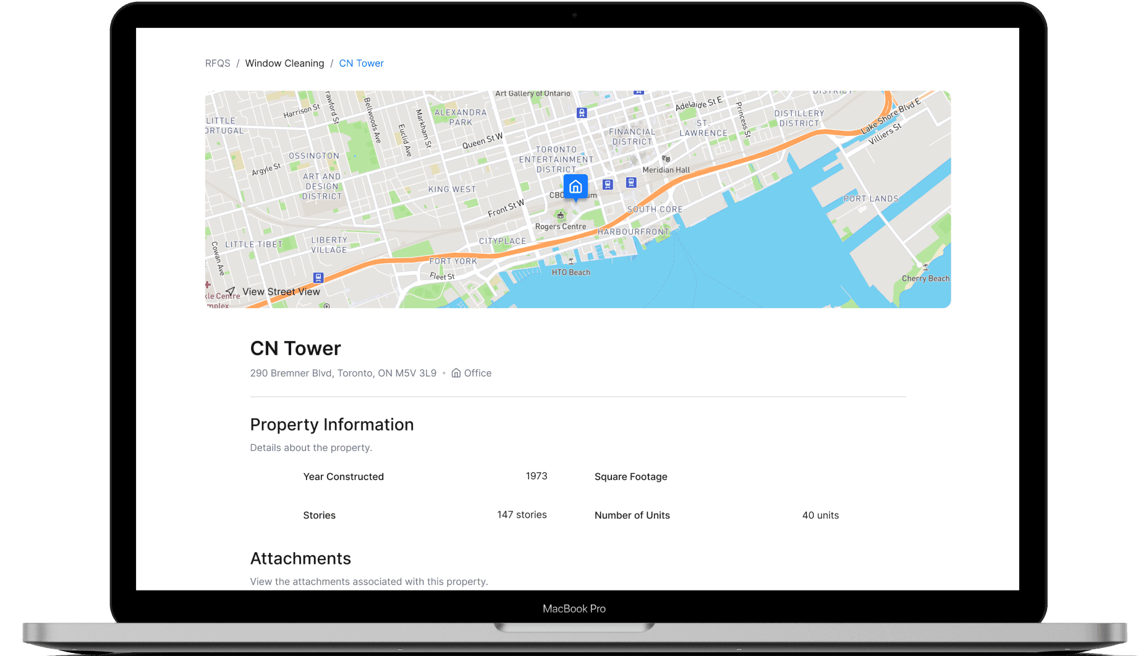This screenshot has height=656, width=1146.
Task: Click the 147 stories value
Action: pyautogui.click(x=522, y=515)
